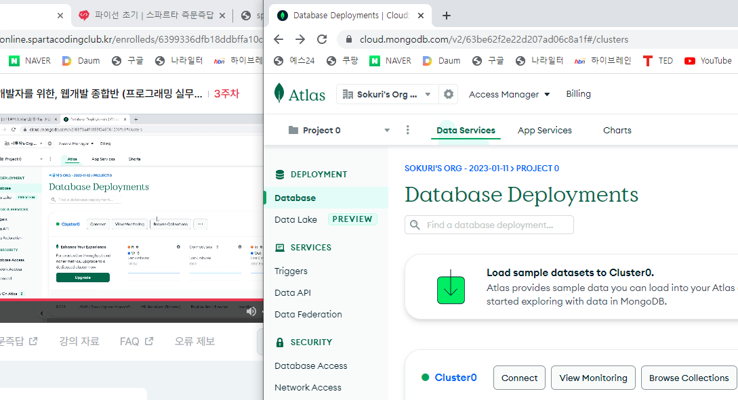
Task: Expand Access Manager menu
Action: pyautogui.click(x=509, y=94)
